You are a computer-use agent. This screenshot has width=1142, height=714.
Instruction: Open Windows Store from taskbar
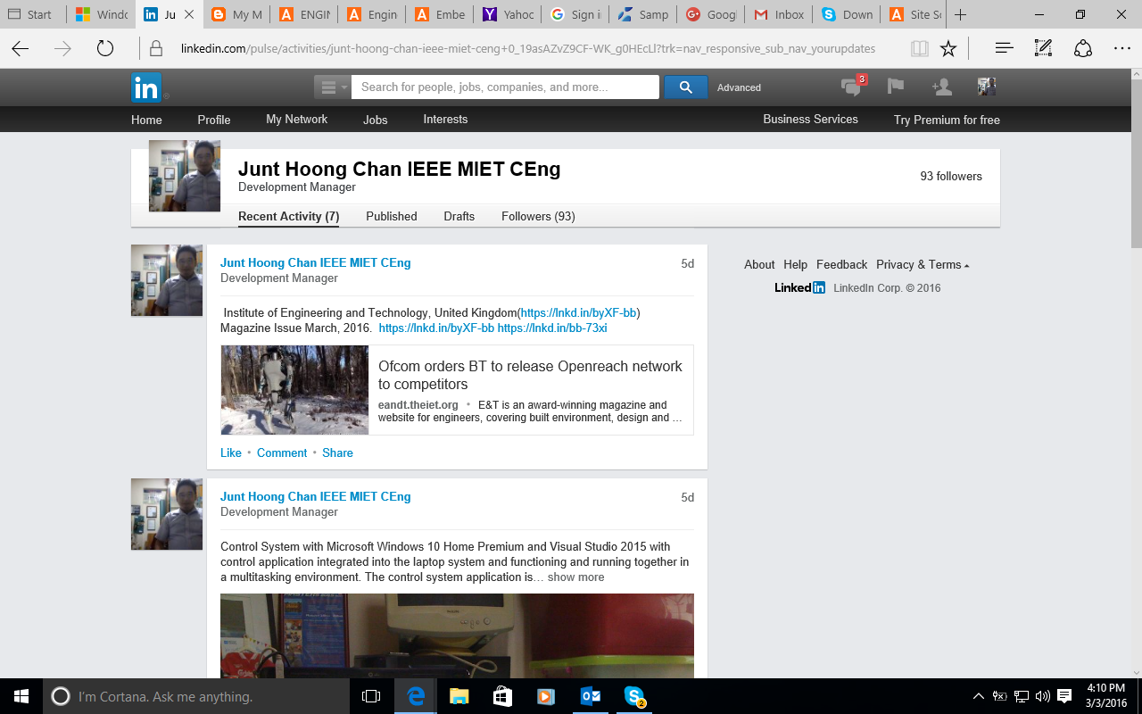(x=502, y=696)
